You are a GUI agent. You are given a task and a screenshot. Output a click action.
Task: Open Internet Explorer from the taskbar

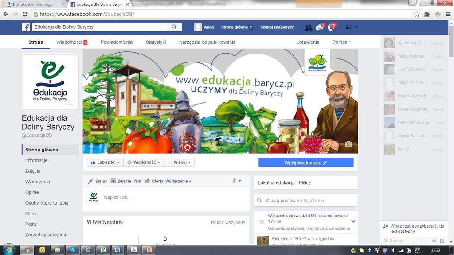click(x=87, y=250)
